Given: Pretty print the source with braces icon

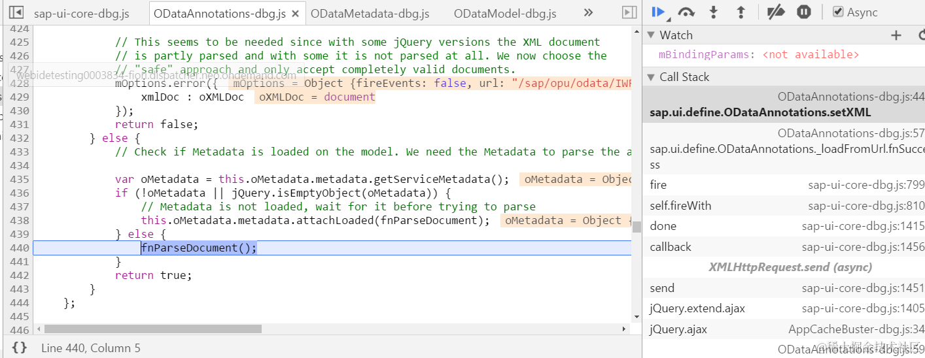Looking at the screenshot, I should 20,348.
